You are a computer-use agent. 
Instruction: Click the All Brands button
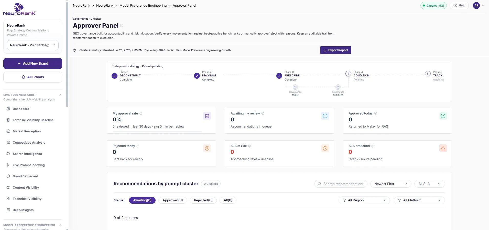pyautogui.click(x=33, y=77)
